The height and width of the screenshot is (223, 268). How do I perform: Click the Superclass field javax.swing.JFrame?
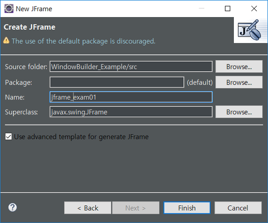coord(131,112)
